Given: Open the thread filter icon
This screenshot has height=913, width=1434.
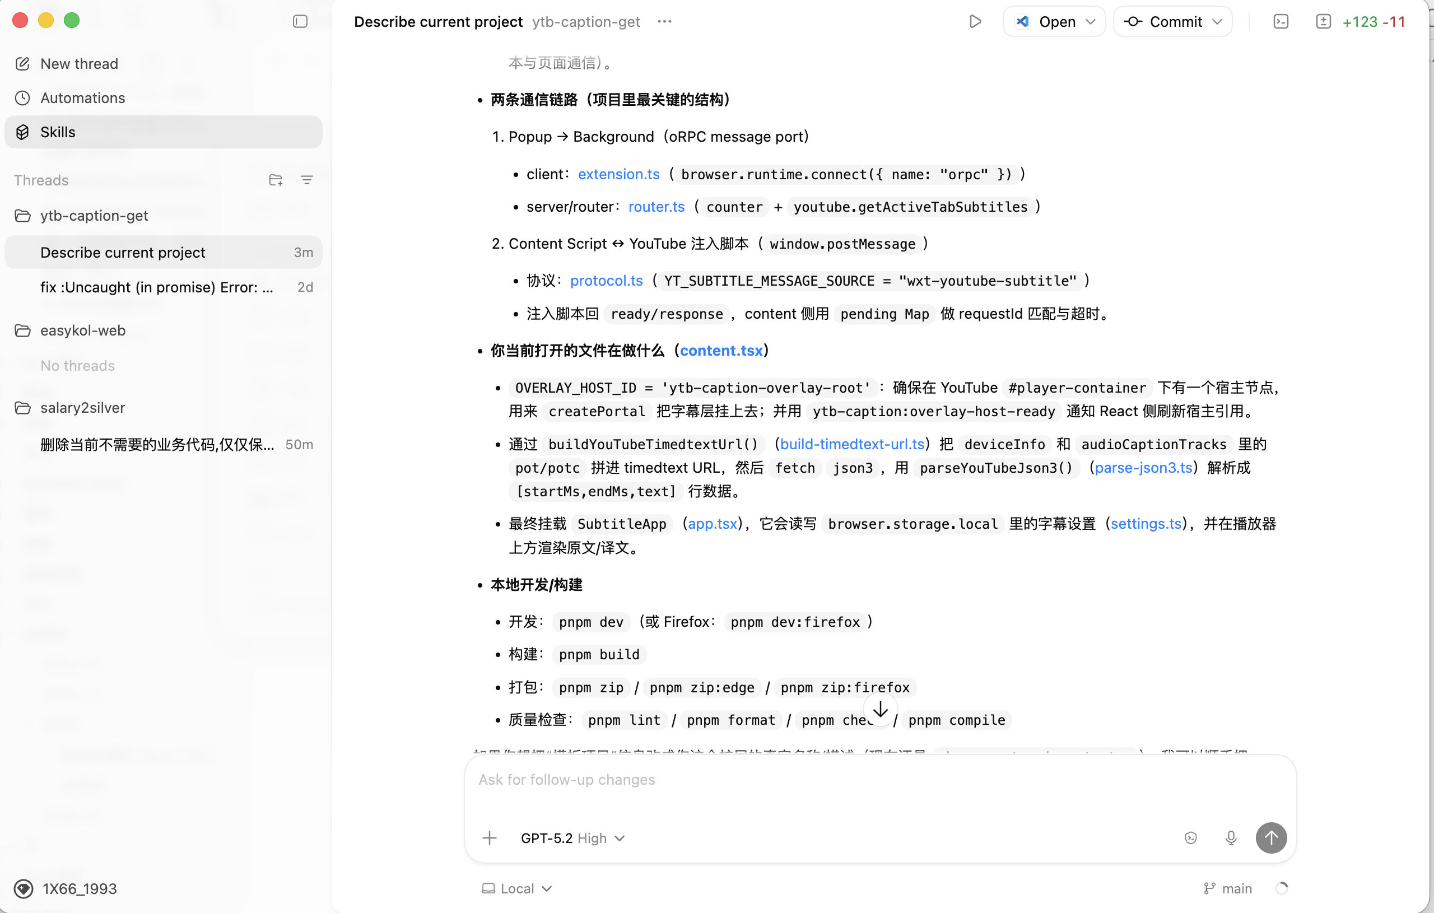Looking at the screenshot, I should (308, 179).
